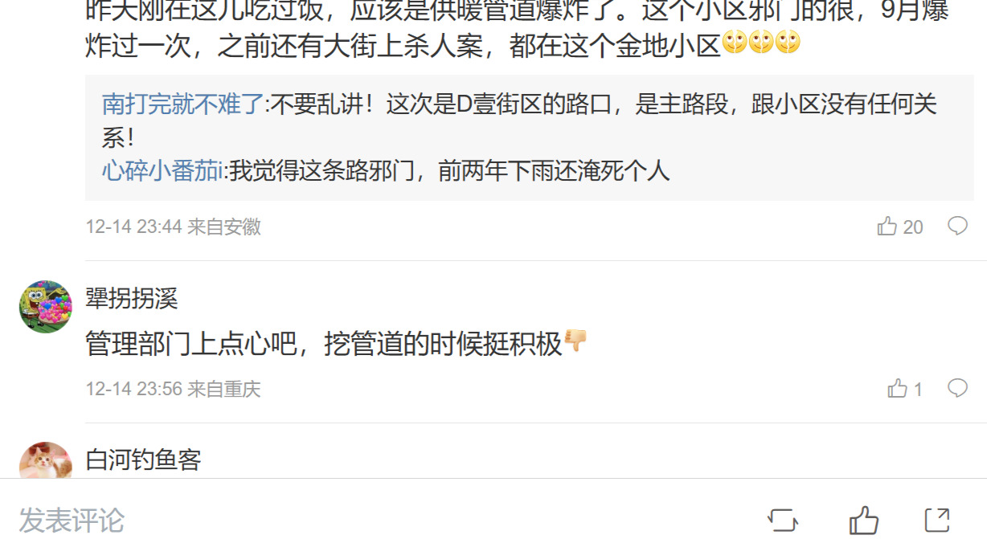Open the 南打完就不难了 user profile link
The width and height of the screenshot is (987, 539).
[x=183, y=104]
